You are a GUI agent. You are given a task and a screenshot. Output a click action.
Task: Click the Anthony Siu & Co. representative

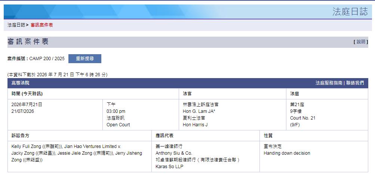point(174,153)
